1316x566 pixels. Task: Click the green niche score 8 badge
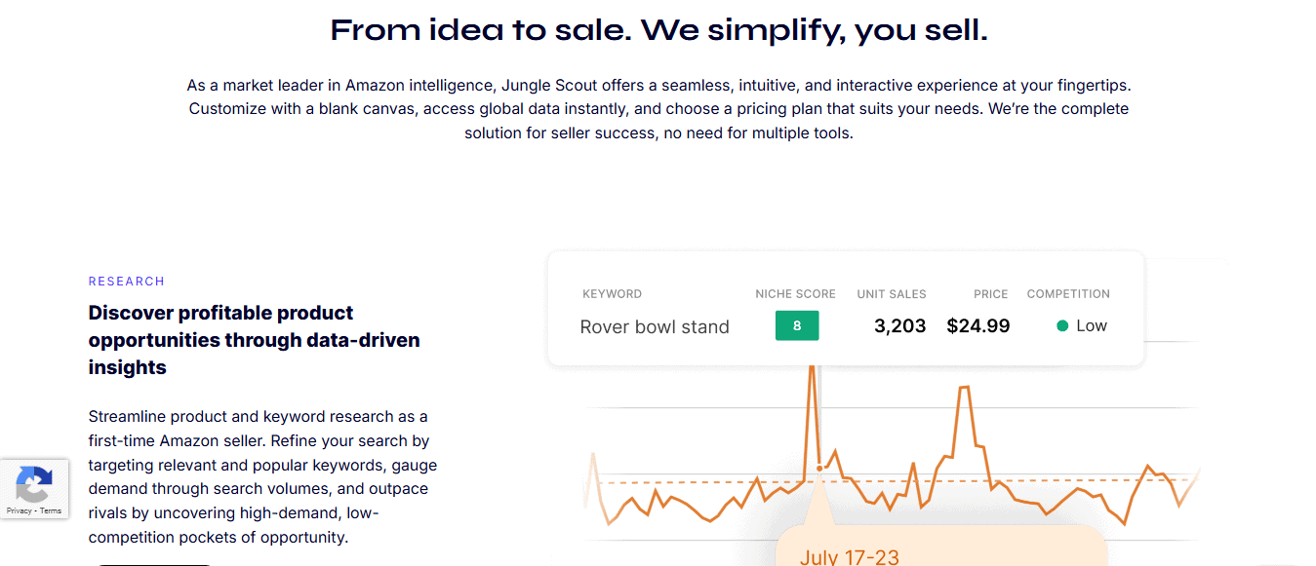point(797,325)
